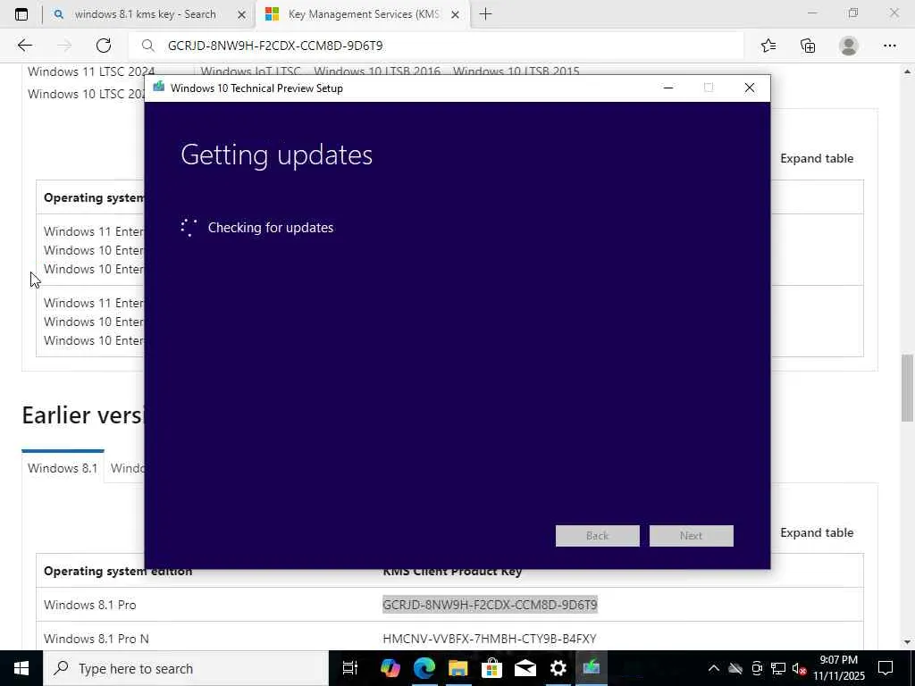Screen dimensions: 915x686
Task: Click the Windows 8.1 Pro N row label
Action: tap(97, 639)
